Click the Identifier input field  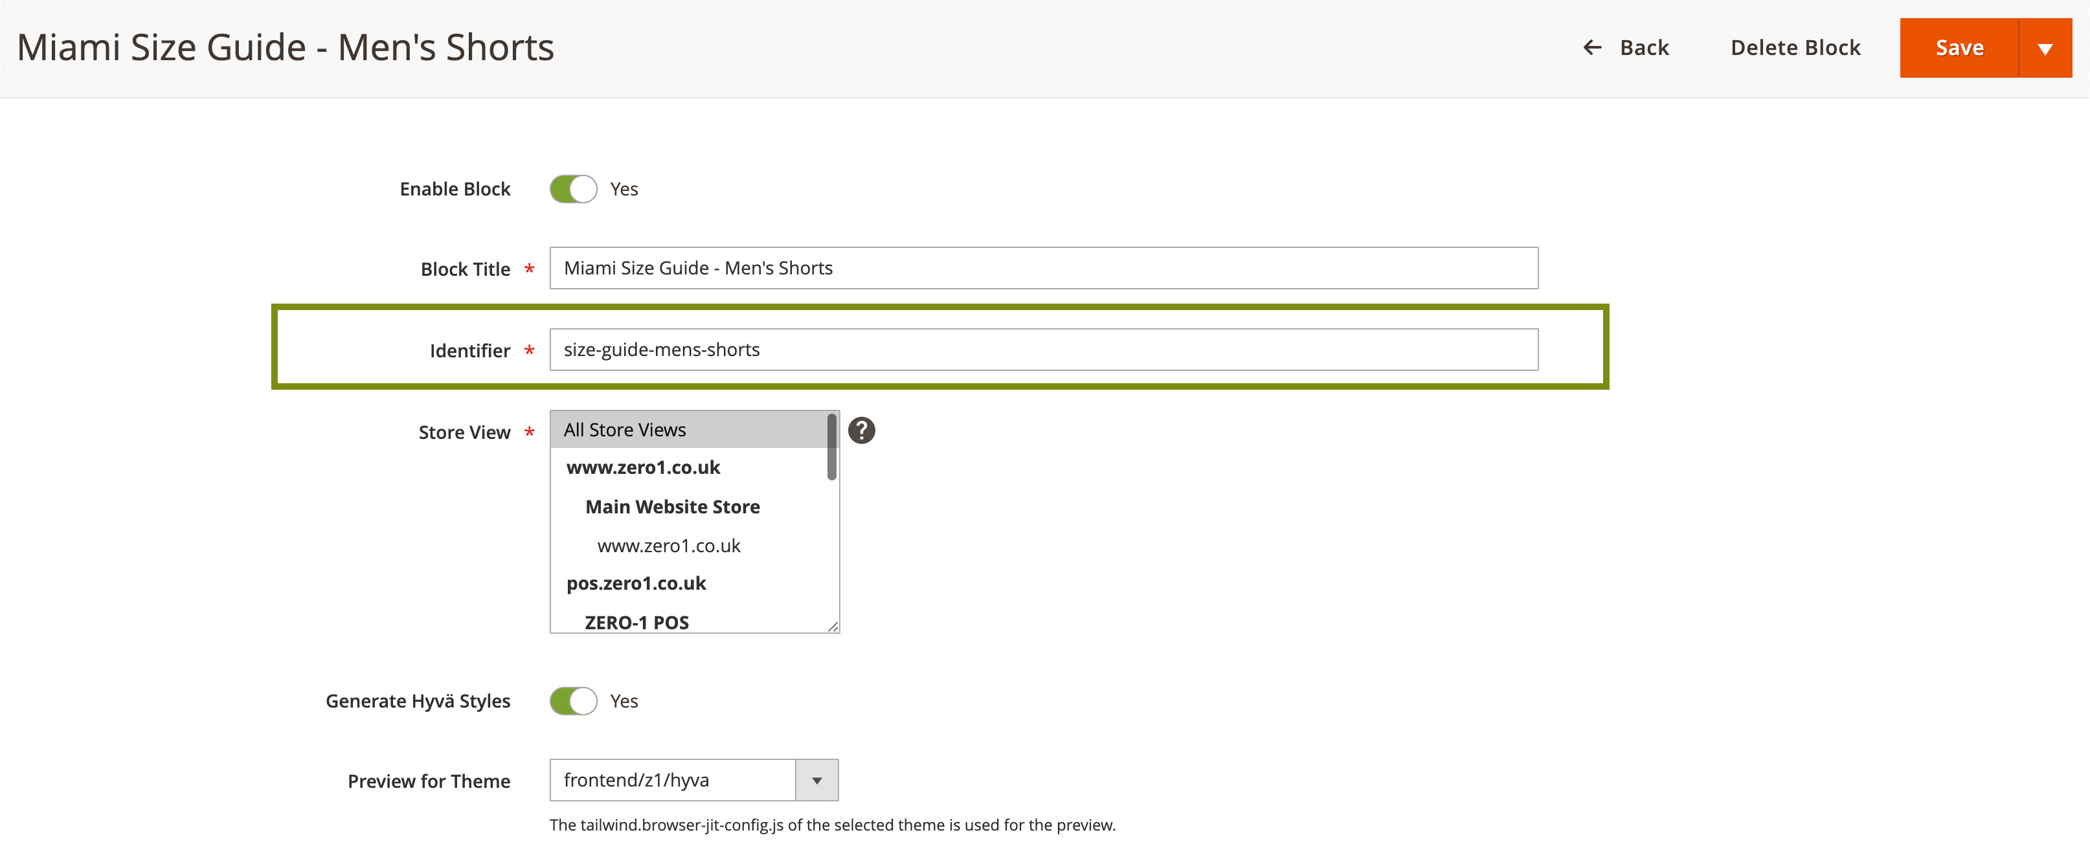coord(1043,350)
